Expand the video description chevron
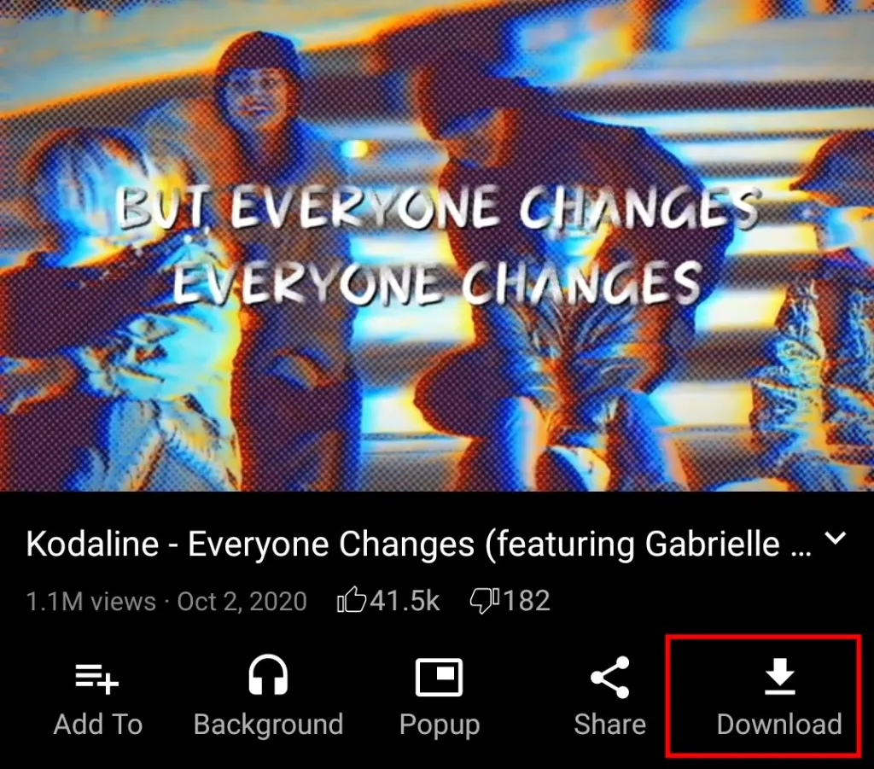The height and width of the screenshot is (769, 874). tap(836, 539)
